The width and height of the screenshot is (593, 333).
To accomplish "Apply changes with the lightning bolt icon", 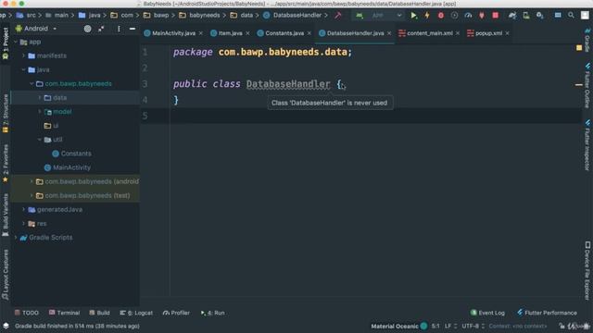I will 427,16.
